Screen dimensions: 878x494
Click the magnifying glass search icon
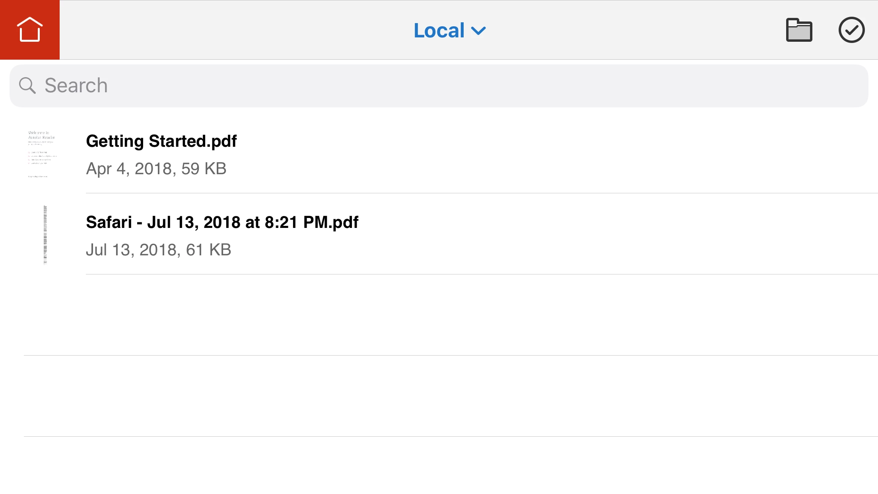(27, 86)
